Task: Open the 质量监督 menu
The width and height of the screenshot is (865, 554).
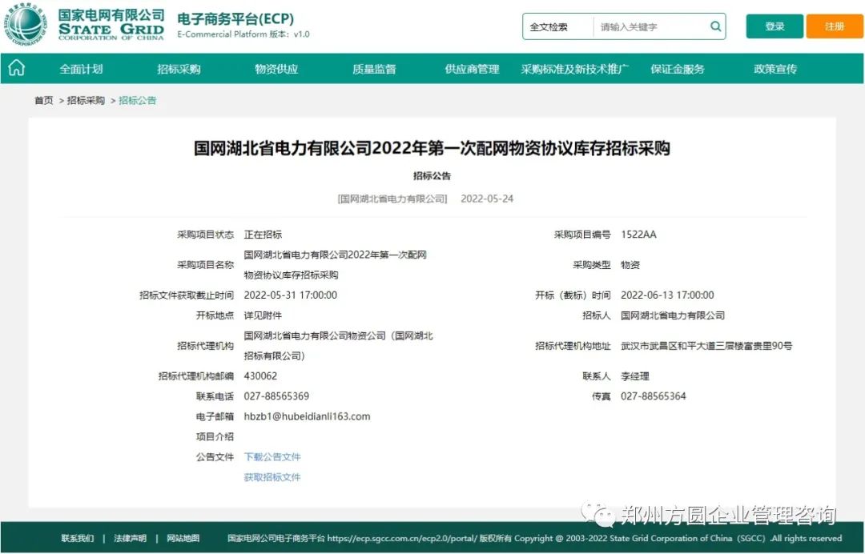Action: click(x=374, y=69)
